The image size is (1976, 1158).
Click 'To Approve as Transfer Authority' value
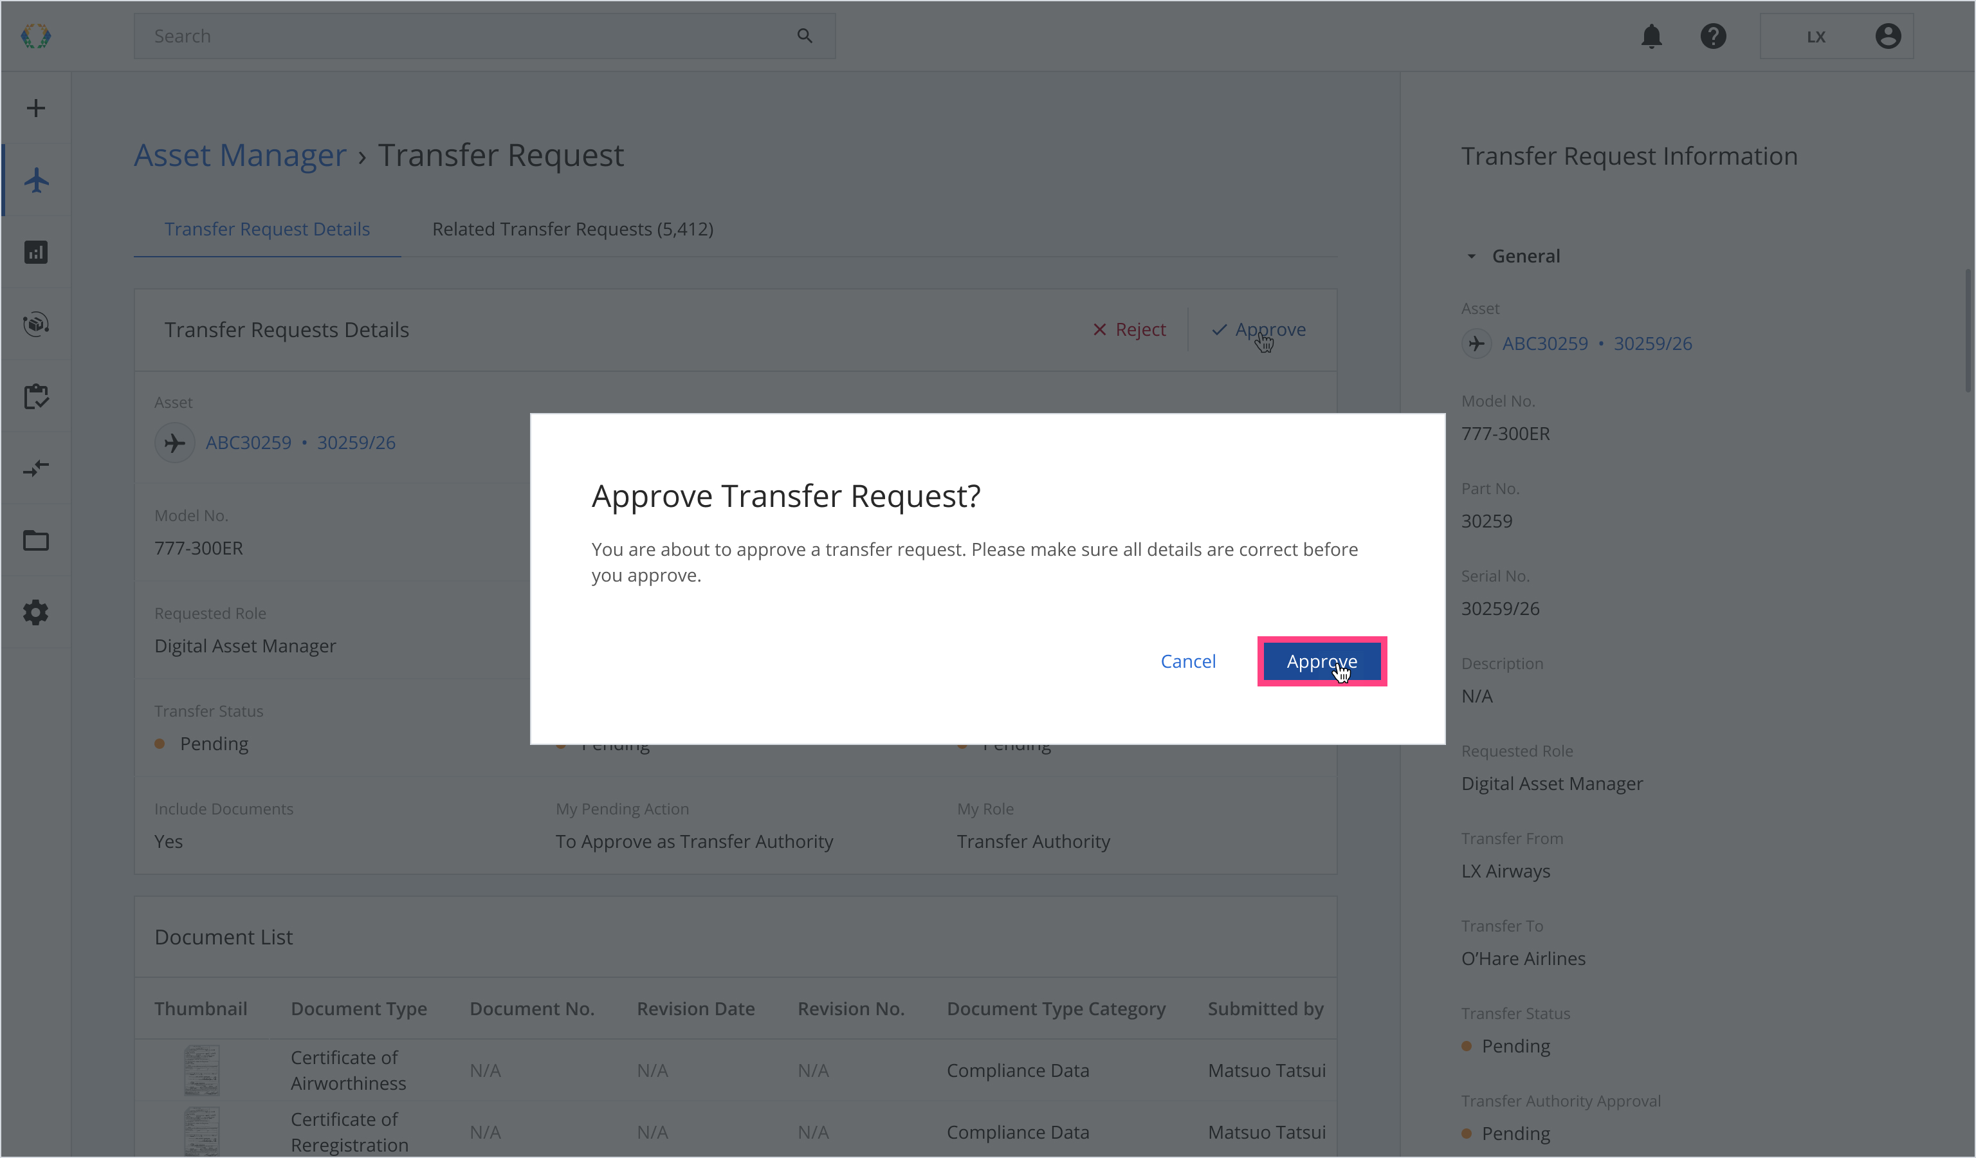[x=695, y=841]
